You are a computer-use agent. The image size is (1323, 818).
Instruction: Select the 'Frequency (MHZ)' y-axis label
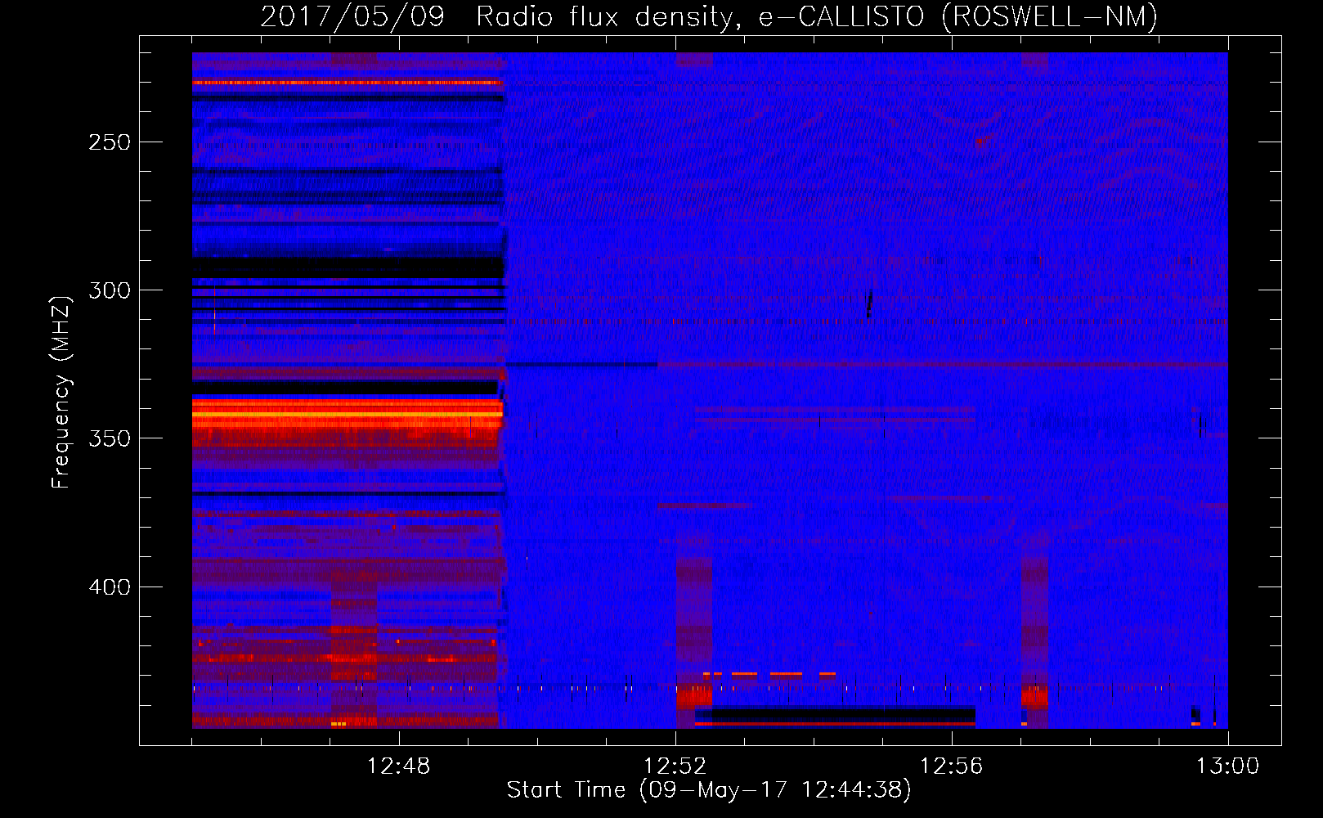point(61,392)
